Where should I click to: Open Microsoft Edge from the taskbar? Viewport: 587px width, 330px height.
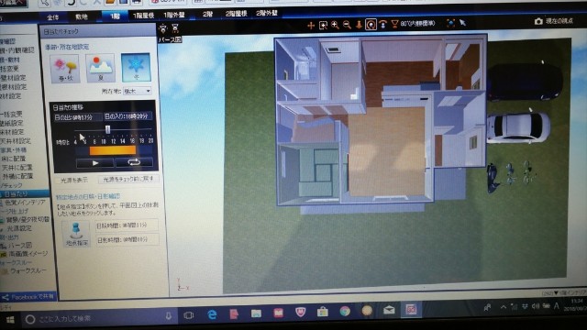[212, 314]
